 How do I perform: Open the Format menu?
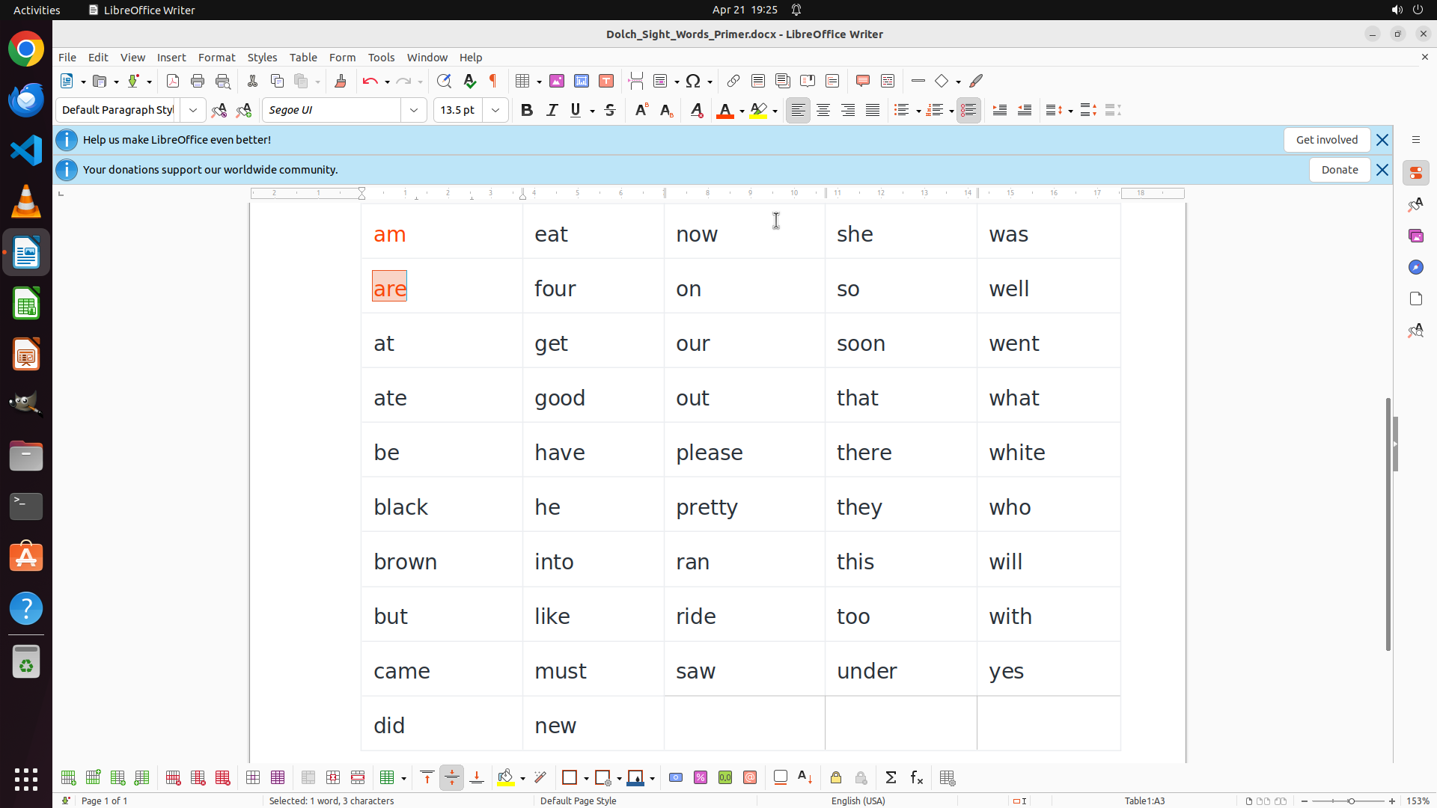216,58
